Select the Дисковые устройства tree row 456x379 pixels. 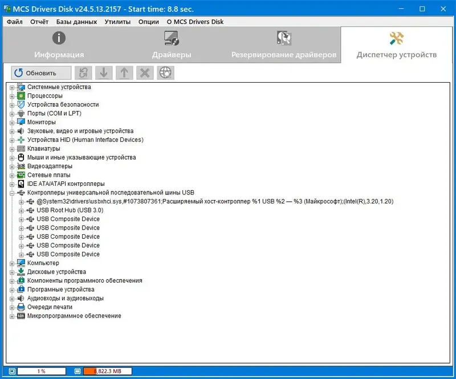click(56, 272)
